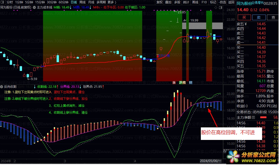
Task: Click the 9.59 low price label
Action: (x=34, y=79)
